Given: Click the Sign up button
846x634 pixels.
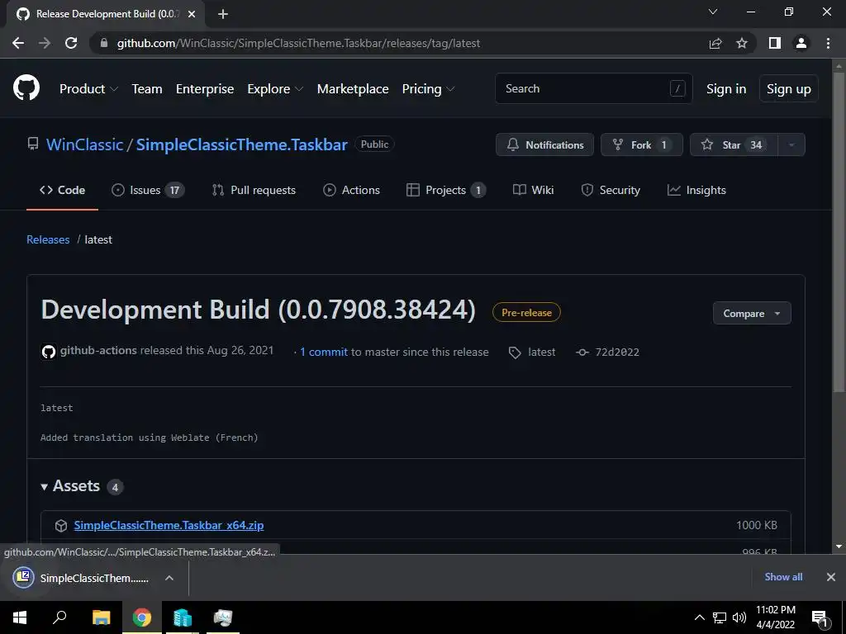Looking at the screenshot, I should click(x=789, y=88).
